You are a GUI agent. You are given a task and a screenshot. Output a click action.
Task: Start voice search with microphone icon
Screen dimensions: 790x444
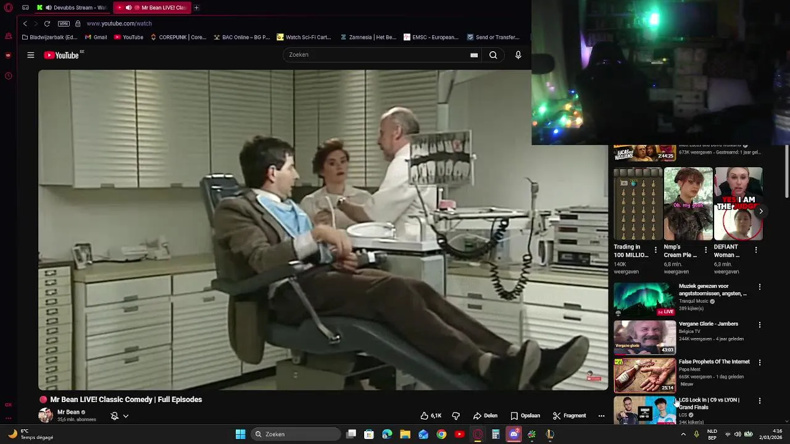518,55
